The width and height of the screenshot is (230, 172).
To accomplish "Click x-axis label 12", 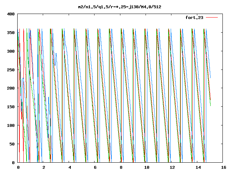I will pyautogui.click(x=172, y=167).
